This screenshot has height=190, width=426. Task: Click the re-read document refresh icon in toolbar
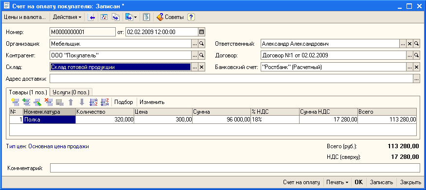105,17
